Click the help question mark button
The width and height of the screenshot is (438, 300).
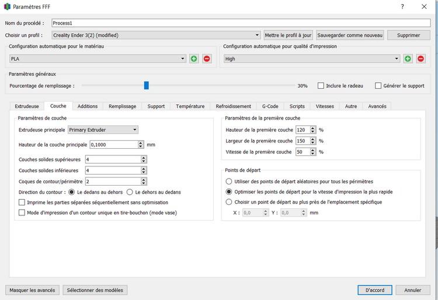(x=402, y=6)
